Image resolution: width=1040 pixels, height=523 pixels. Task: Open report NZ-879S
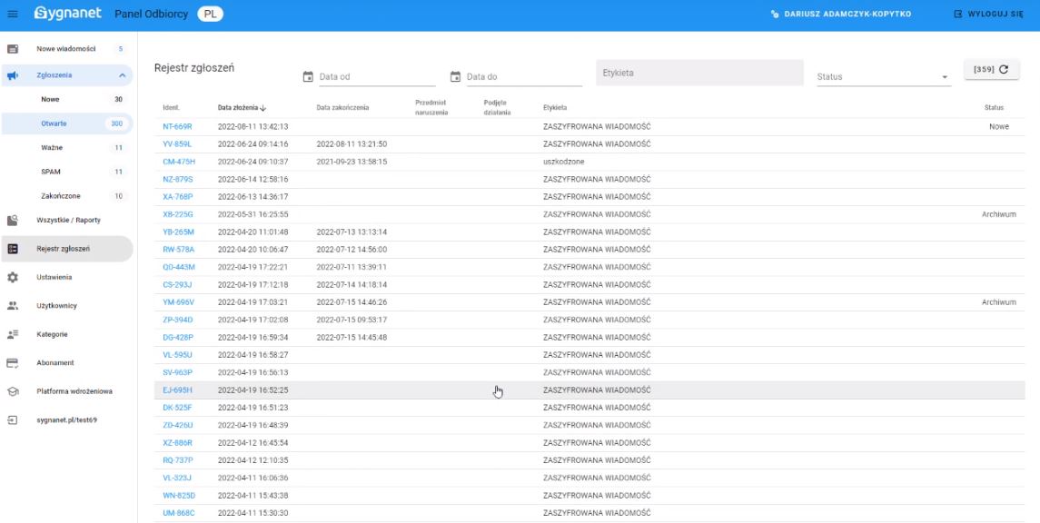pos(178,179)
